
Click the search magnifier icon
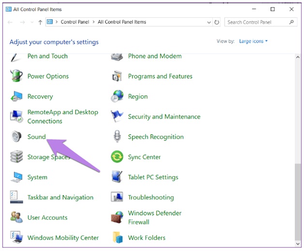pos(291,22)
